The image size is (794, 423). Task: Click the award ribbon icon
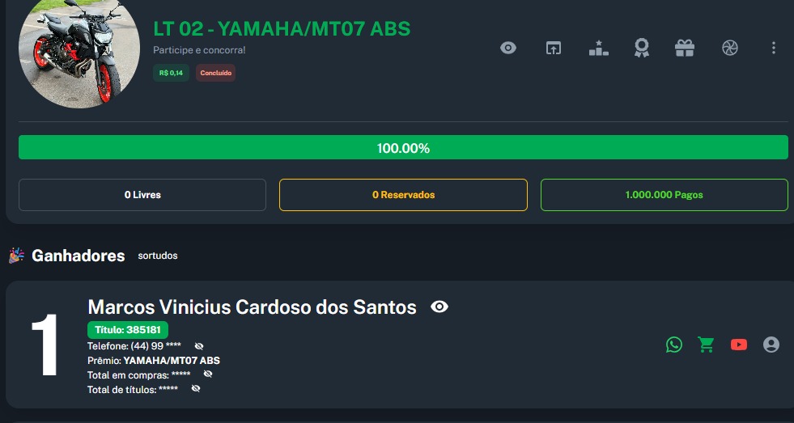[x=642, y=48]
